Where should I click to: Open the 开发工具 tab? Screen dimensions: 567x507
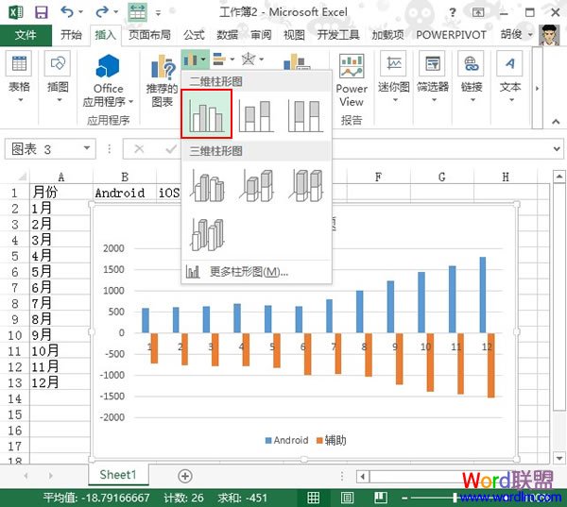(338, 35)
